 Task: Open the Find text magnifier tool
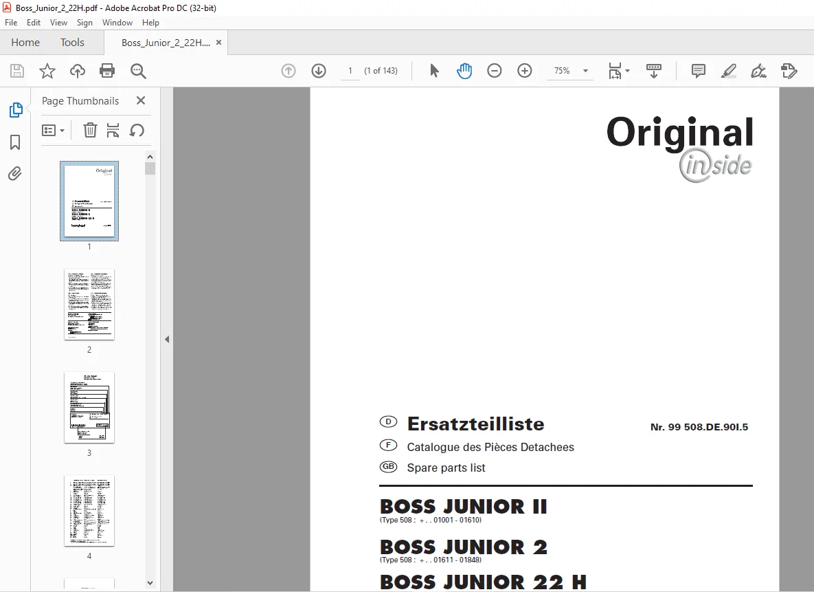pos(138,71)
